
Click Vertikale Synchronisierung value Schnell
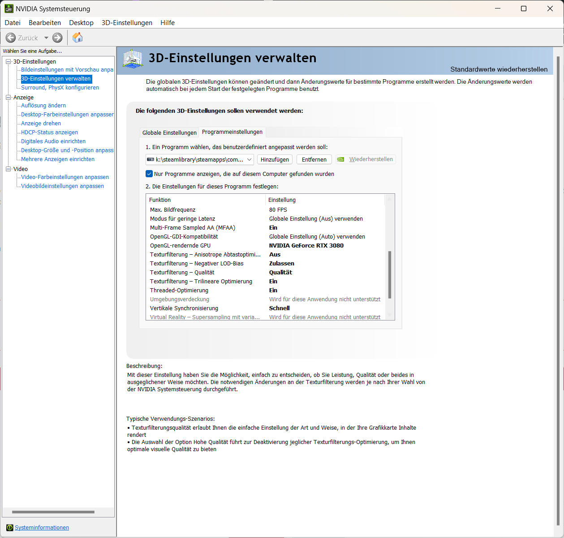tap(280, 308)
